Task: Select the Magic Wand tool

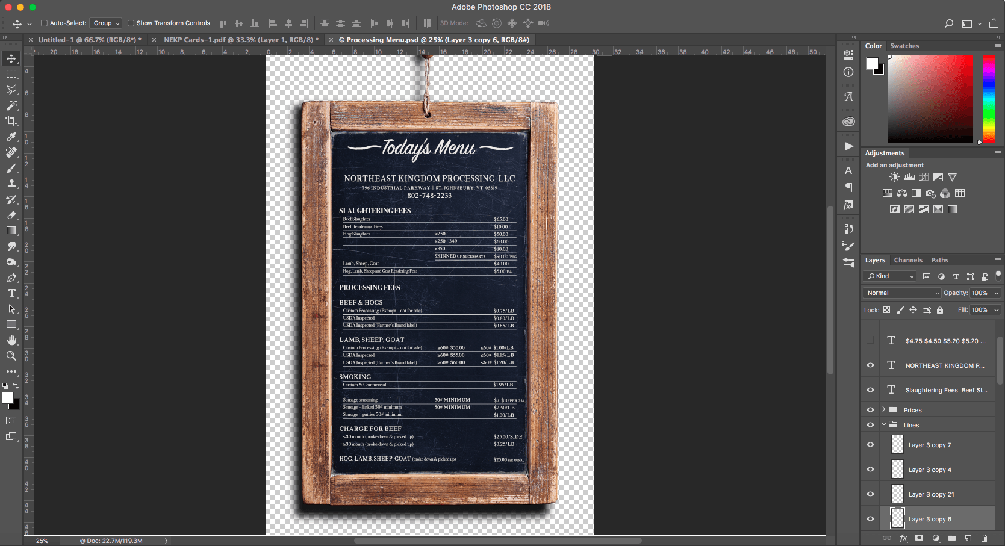Action: pyautogui.click(x=11, y=105)
